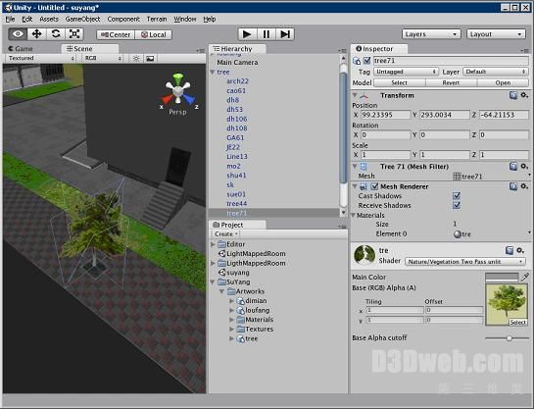Open Mesh Filter gear menu
Screen dimensions: 534x409
pos(524,167)
